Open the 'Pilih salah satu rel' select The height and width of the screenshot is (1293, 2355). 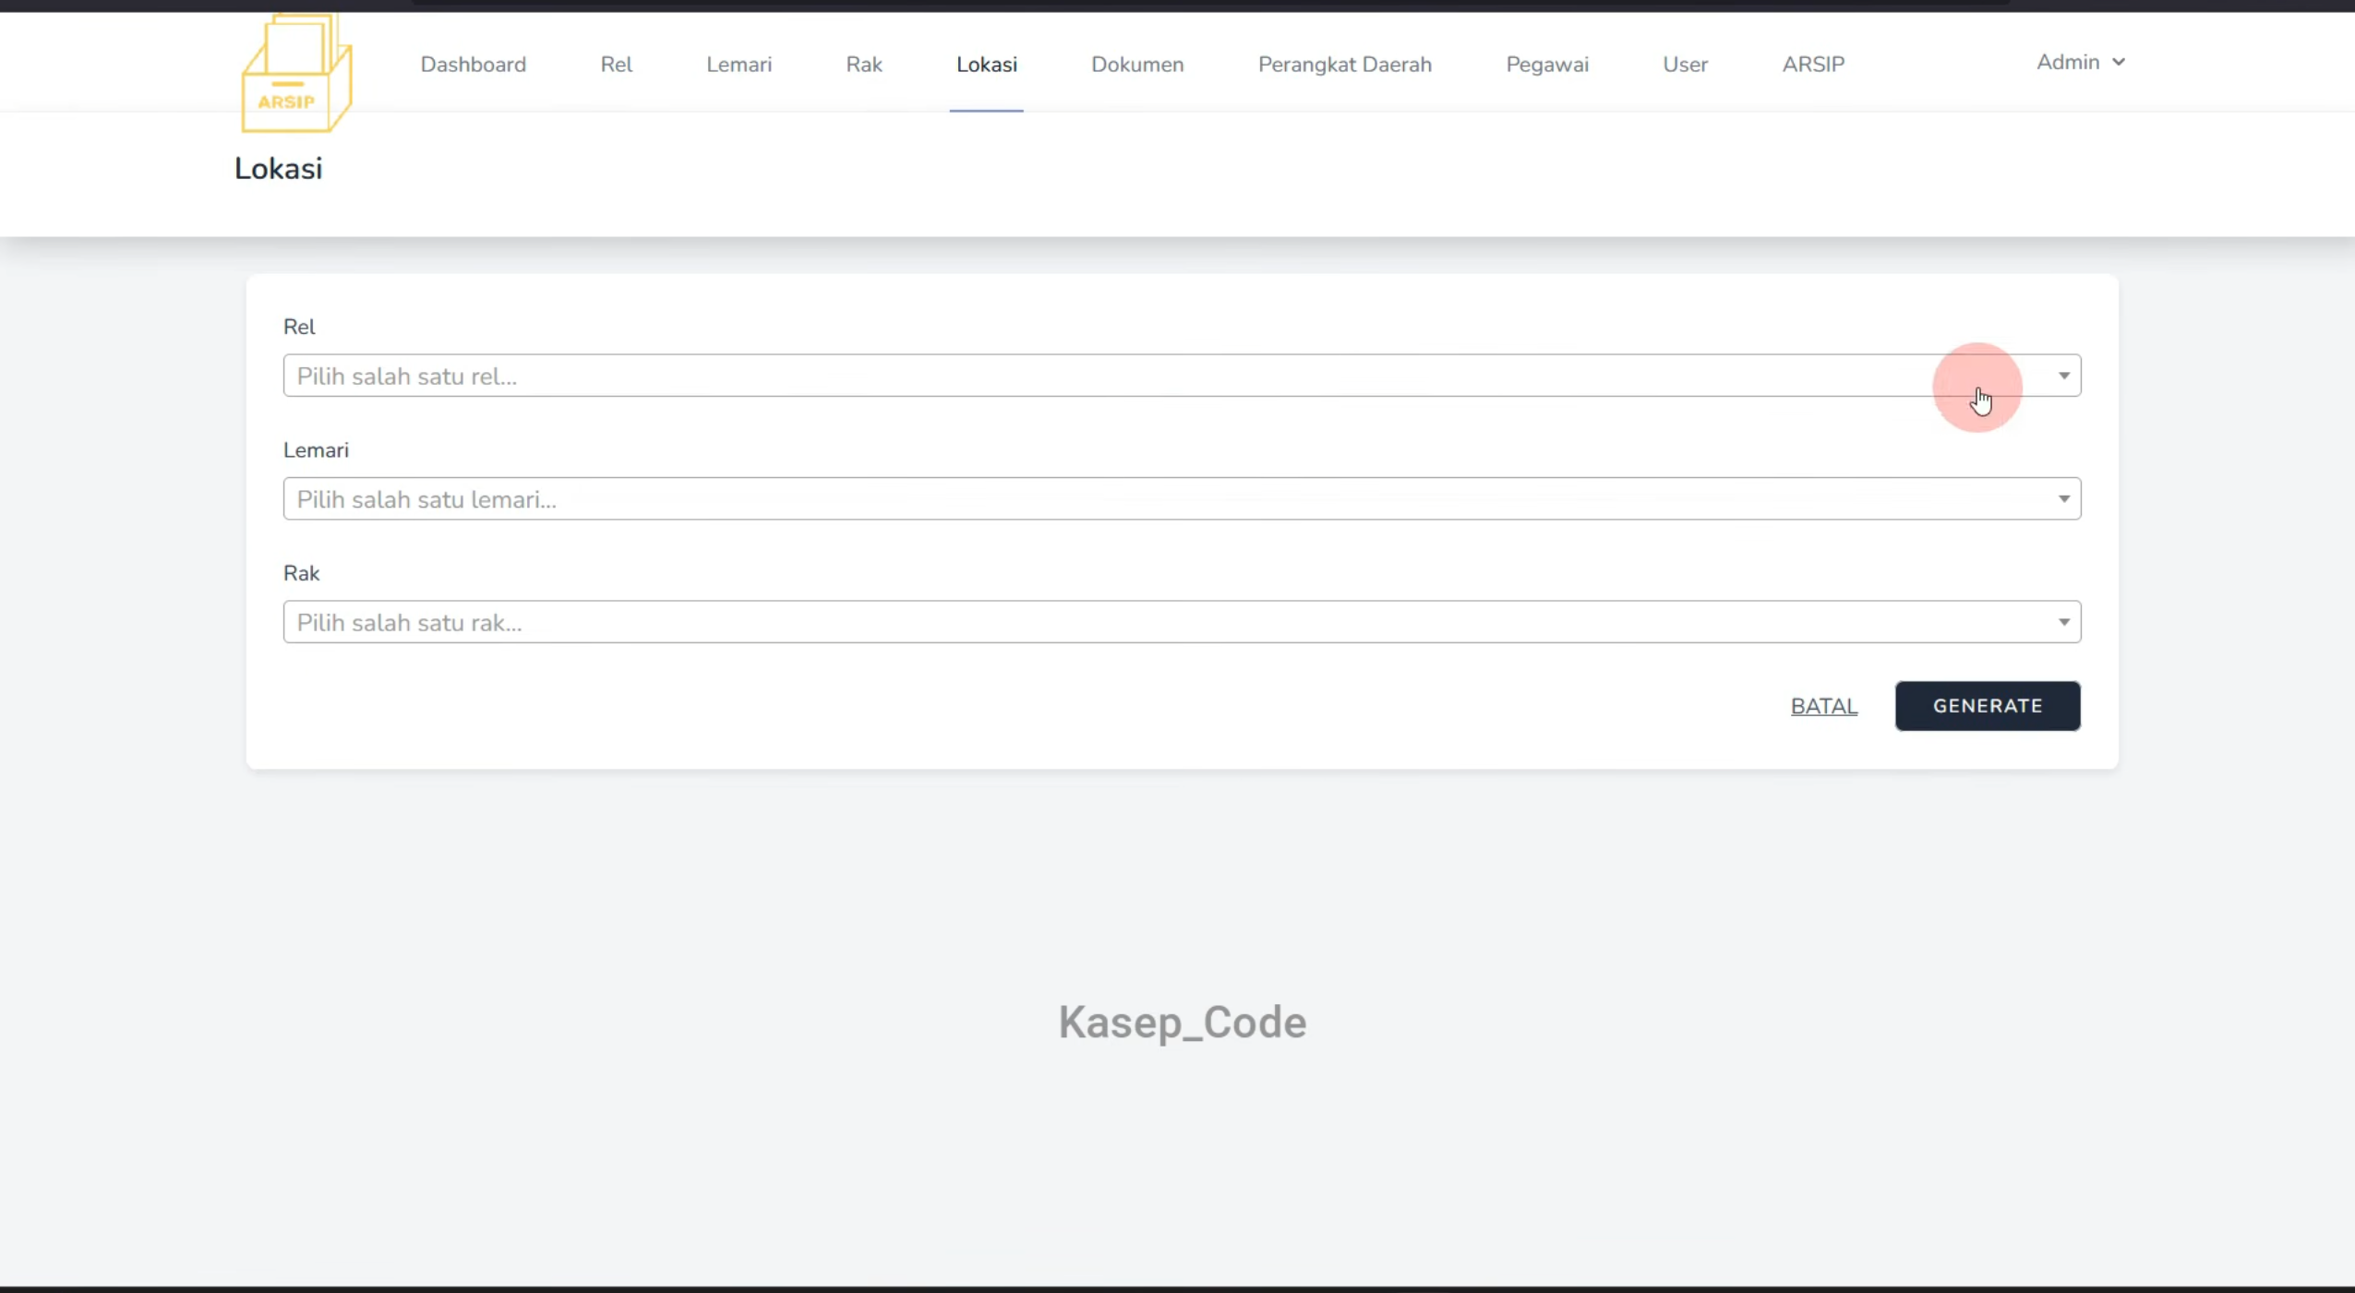click(1182, 376)
